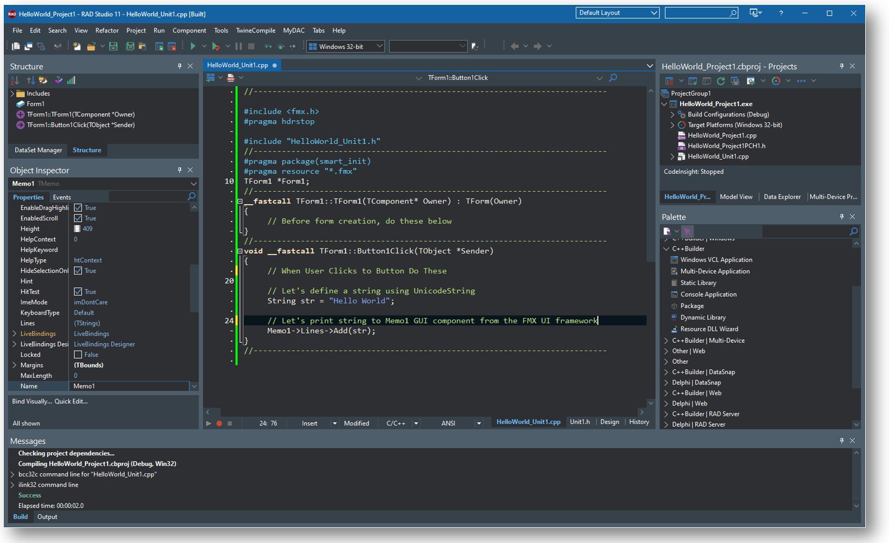Click the navigate Forward arrow icon

point(537,47)
